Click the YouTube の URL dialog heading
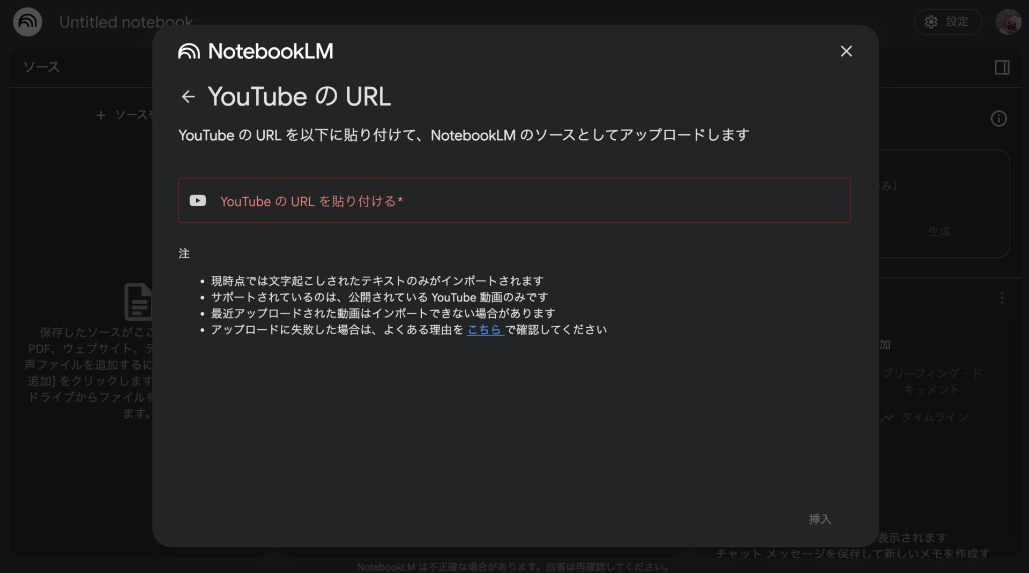 (299, 97)
